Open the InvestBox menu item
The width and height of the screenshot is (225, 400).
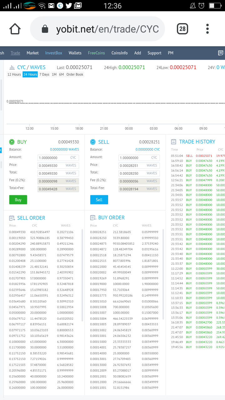54,53
